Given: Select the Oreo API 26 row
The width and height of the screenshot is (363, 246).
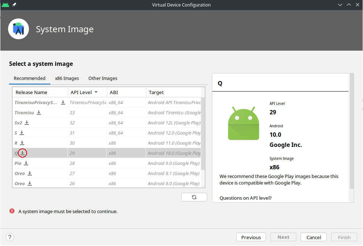Looking at the screenshot, I should coord(109,183).
